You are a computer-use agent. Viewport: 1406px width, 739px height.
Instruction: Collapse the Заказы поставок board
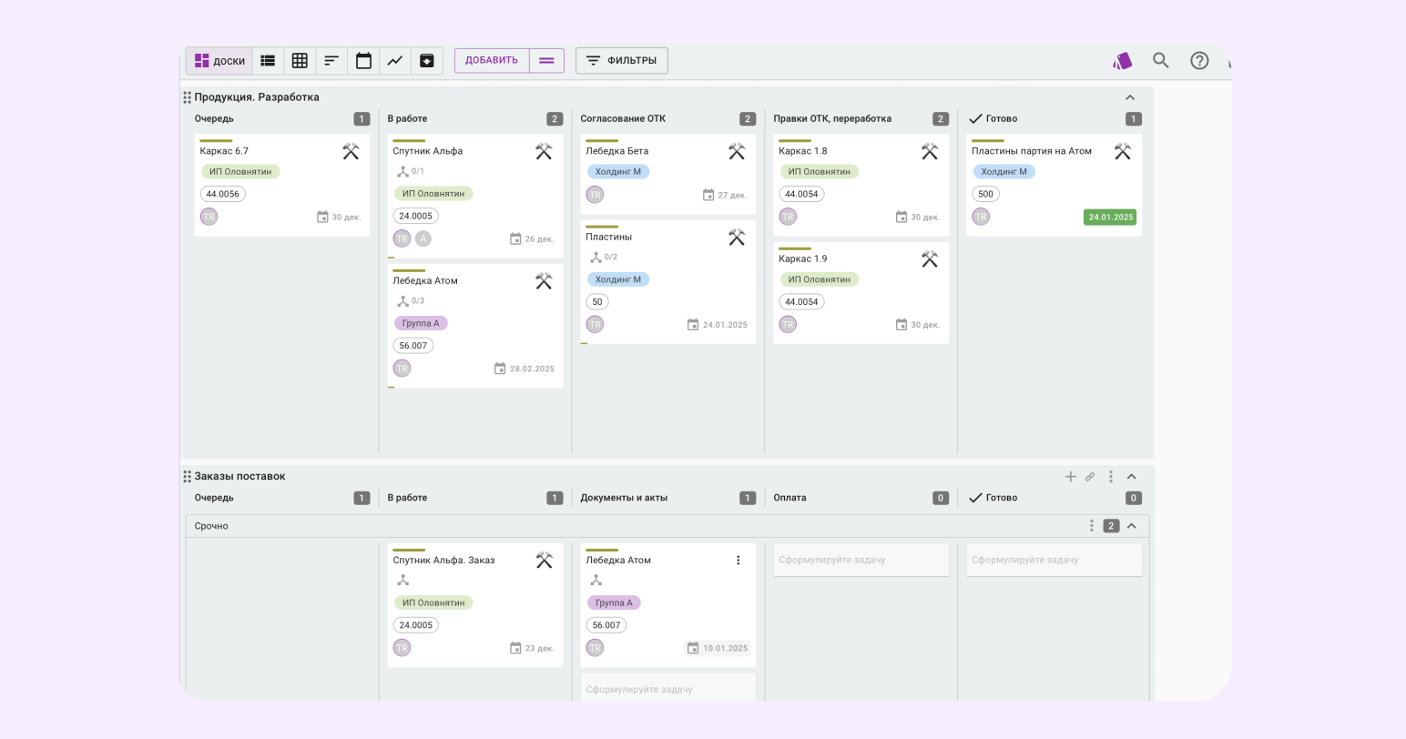(x=1131, y=477)
